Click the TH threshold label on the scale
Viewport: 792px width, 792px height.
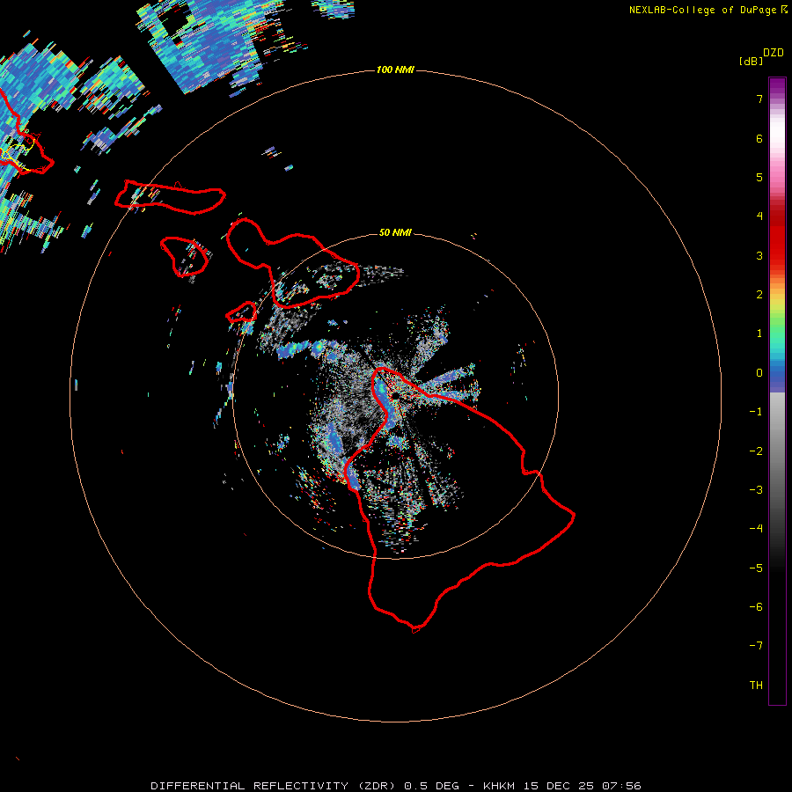click(x=756, y=685)
